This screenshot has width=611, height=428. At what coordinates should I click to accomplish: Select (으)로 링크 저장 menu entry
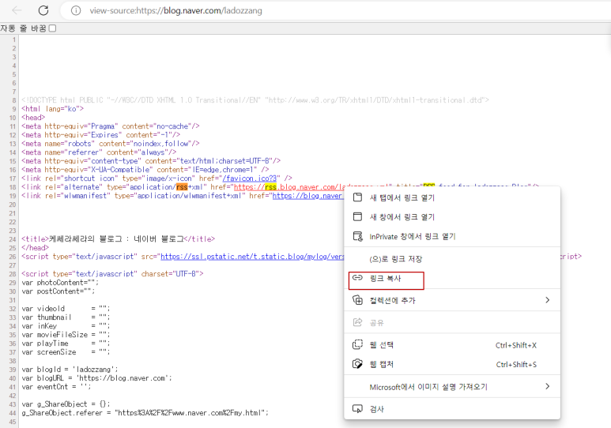click(452, 259)
